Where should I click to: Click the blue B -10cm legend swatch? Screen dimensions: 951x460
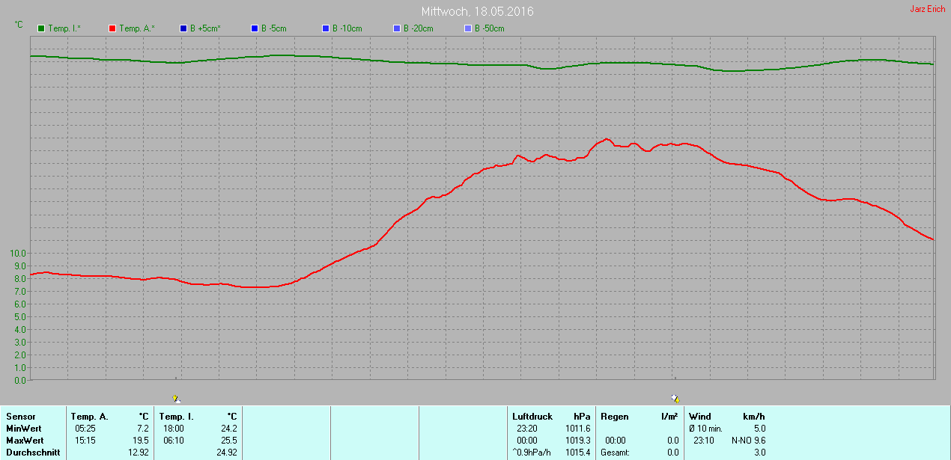pyautogui.click(x=326, y=28)
